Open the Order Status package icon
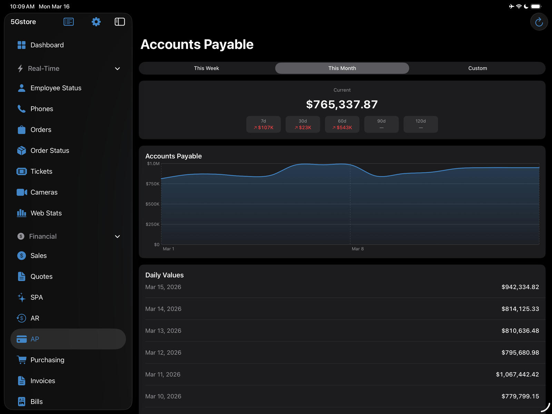 pyautogui.click(x=21, y=150)
